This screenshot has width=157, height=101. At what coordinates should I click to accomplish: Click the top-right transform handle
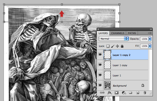pos(119,4)
